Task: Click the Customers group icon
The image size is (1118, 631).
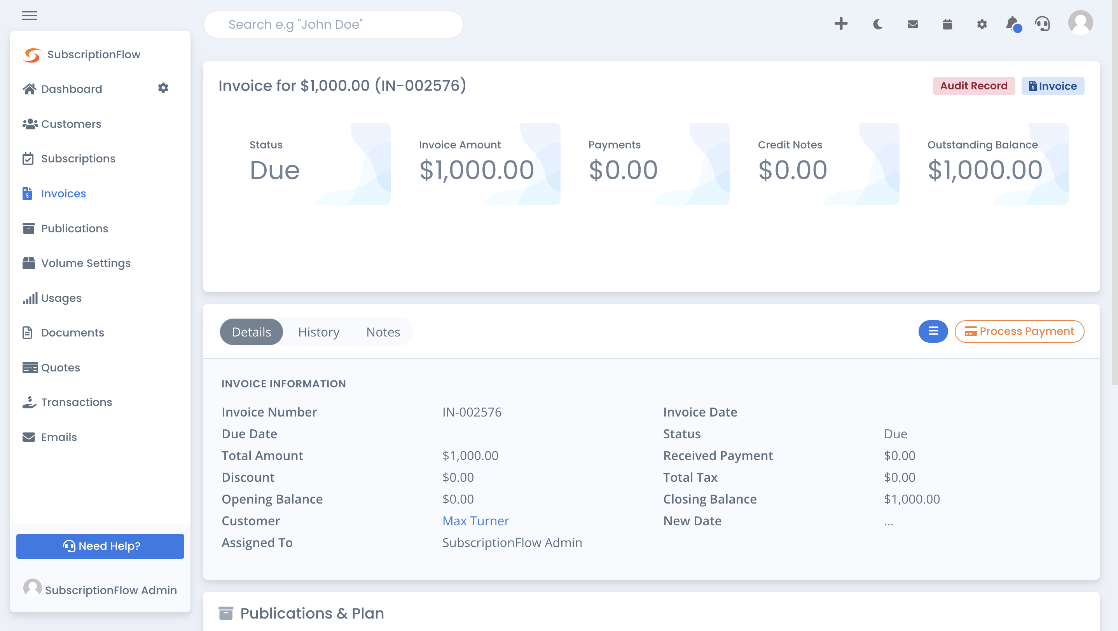Action: 30,124
